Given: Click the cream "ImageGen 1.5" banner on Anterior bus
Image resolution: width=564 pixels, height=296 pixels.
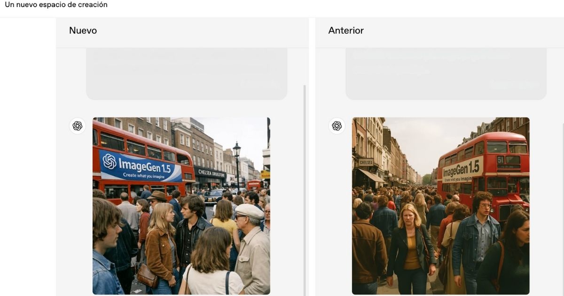Looking at the screenshot, I should (x=462, y=170).
